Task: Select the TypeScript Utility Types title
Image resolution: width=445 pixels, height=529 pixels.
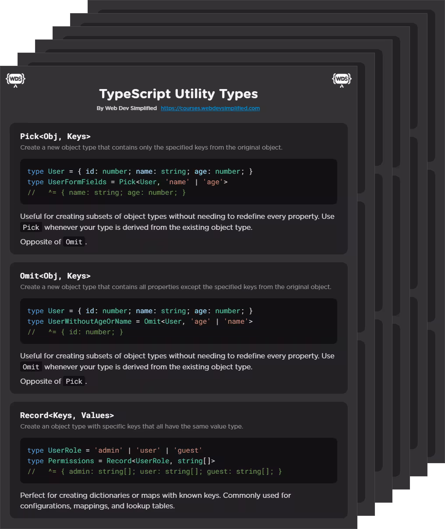Action: (x=178, y=94)
